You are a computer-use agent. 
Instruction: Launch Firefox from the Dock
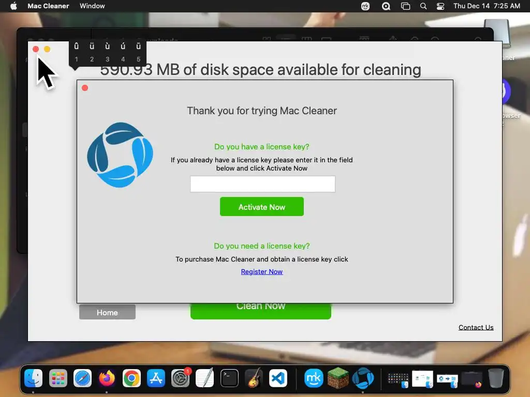pyautogui.click(x=107, y=378)
